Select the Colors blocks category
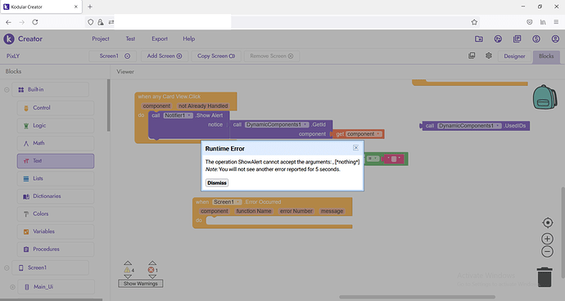 56,213
